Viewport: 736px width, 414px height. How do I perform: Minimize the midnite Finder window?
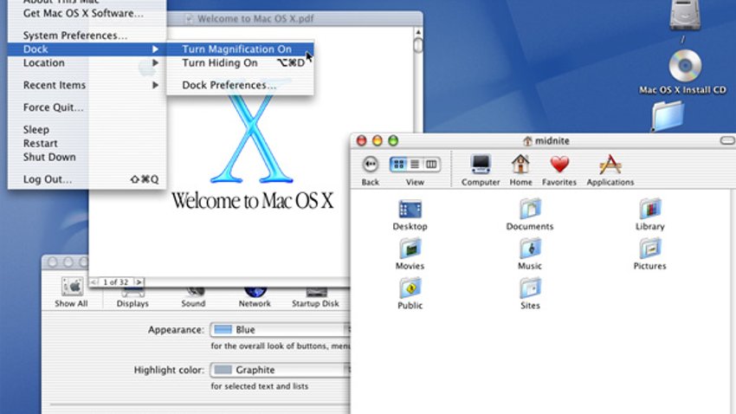point(378,140)
